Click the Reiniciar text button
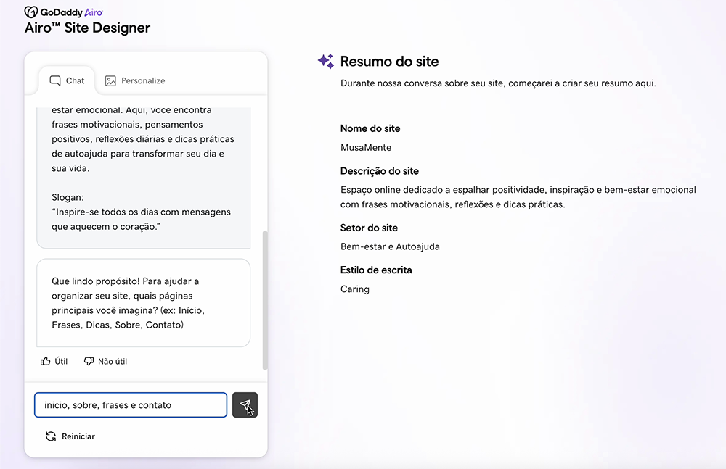This screenshot has height=469, width=726. pos(78,436)
